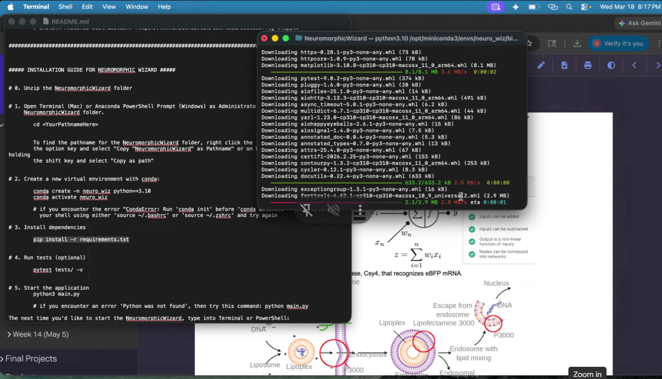This screenshot has height=379, width=662.
Task: Open Spotlight search in the menu bar
Action: click(x=569, y=7)
